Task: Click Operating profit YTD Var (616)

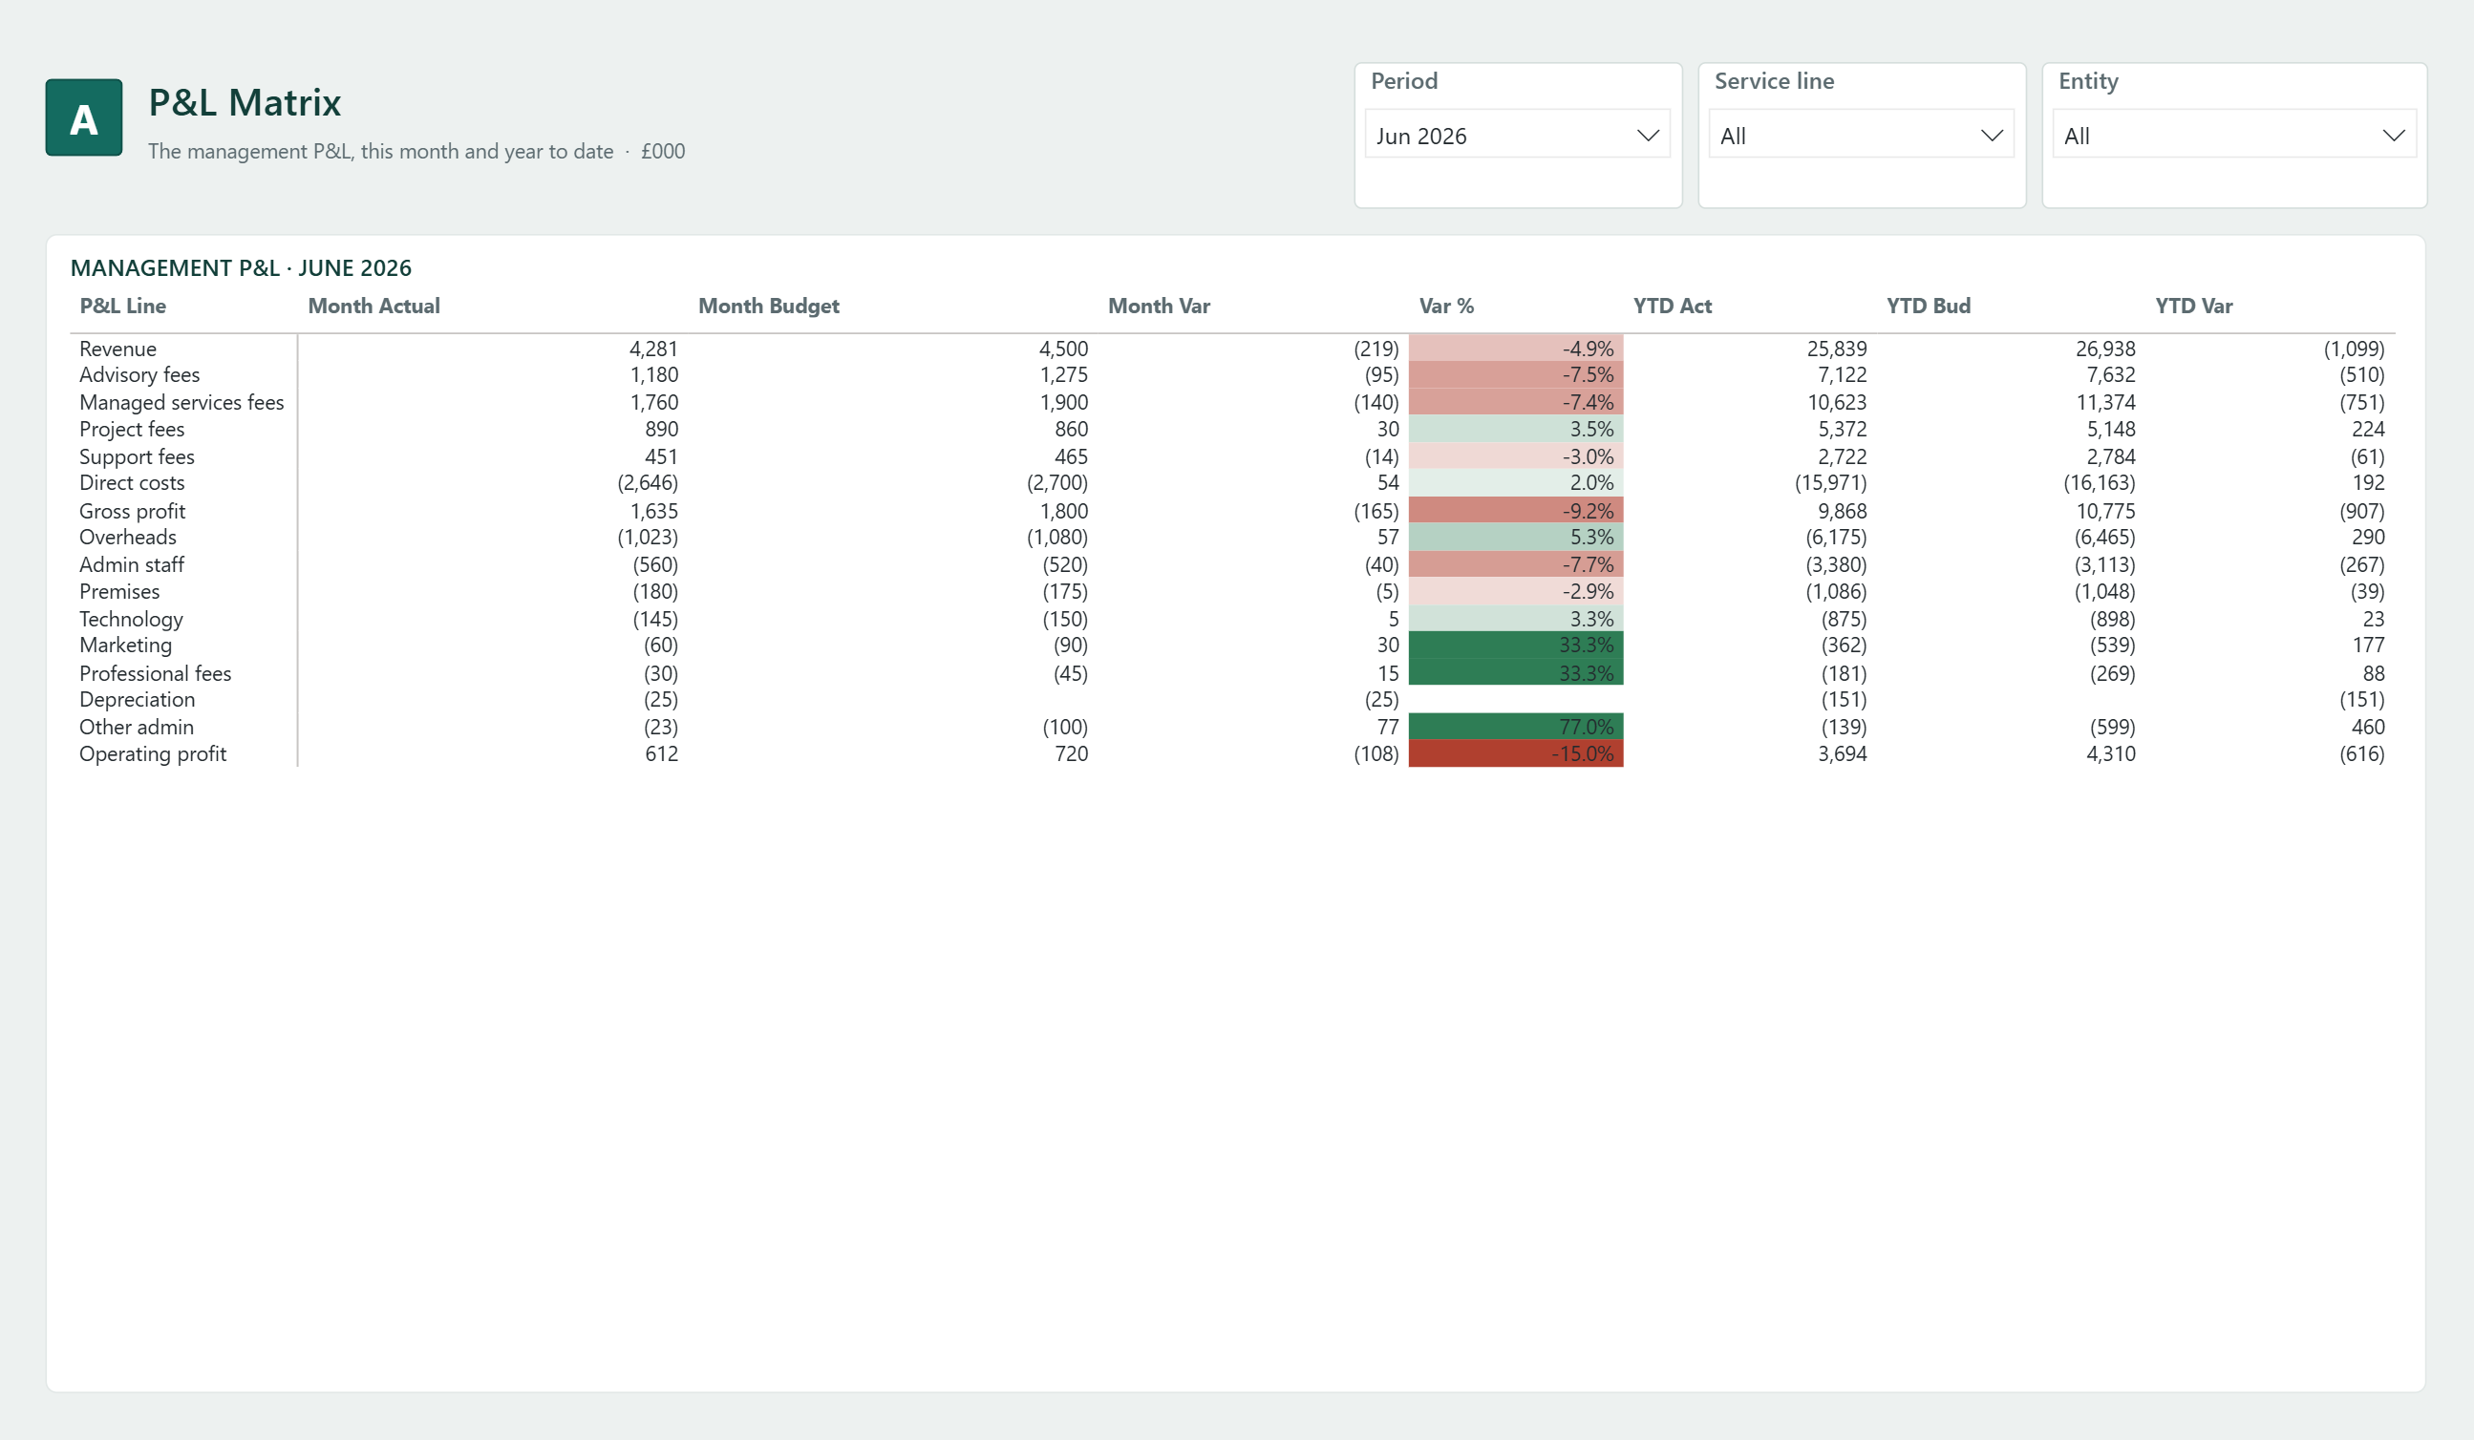Action: tap(2361, 753)
